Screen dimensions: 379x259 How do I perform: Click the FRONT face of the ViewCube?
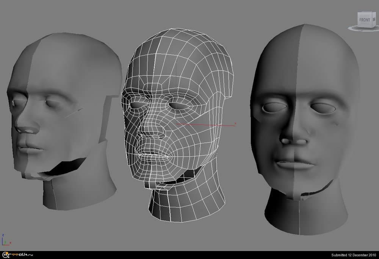(364, 20)
